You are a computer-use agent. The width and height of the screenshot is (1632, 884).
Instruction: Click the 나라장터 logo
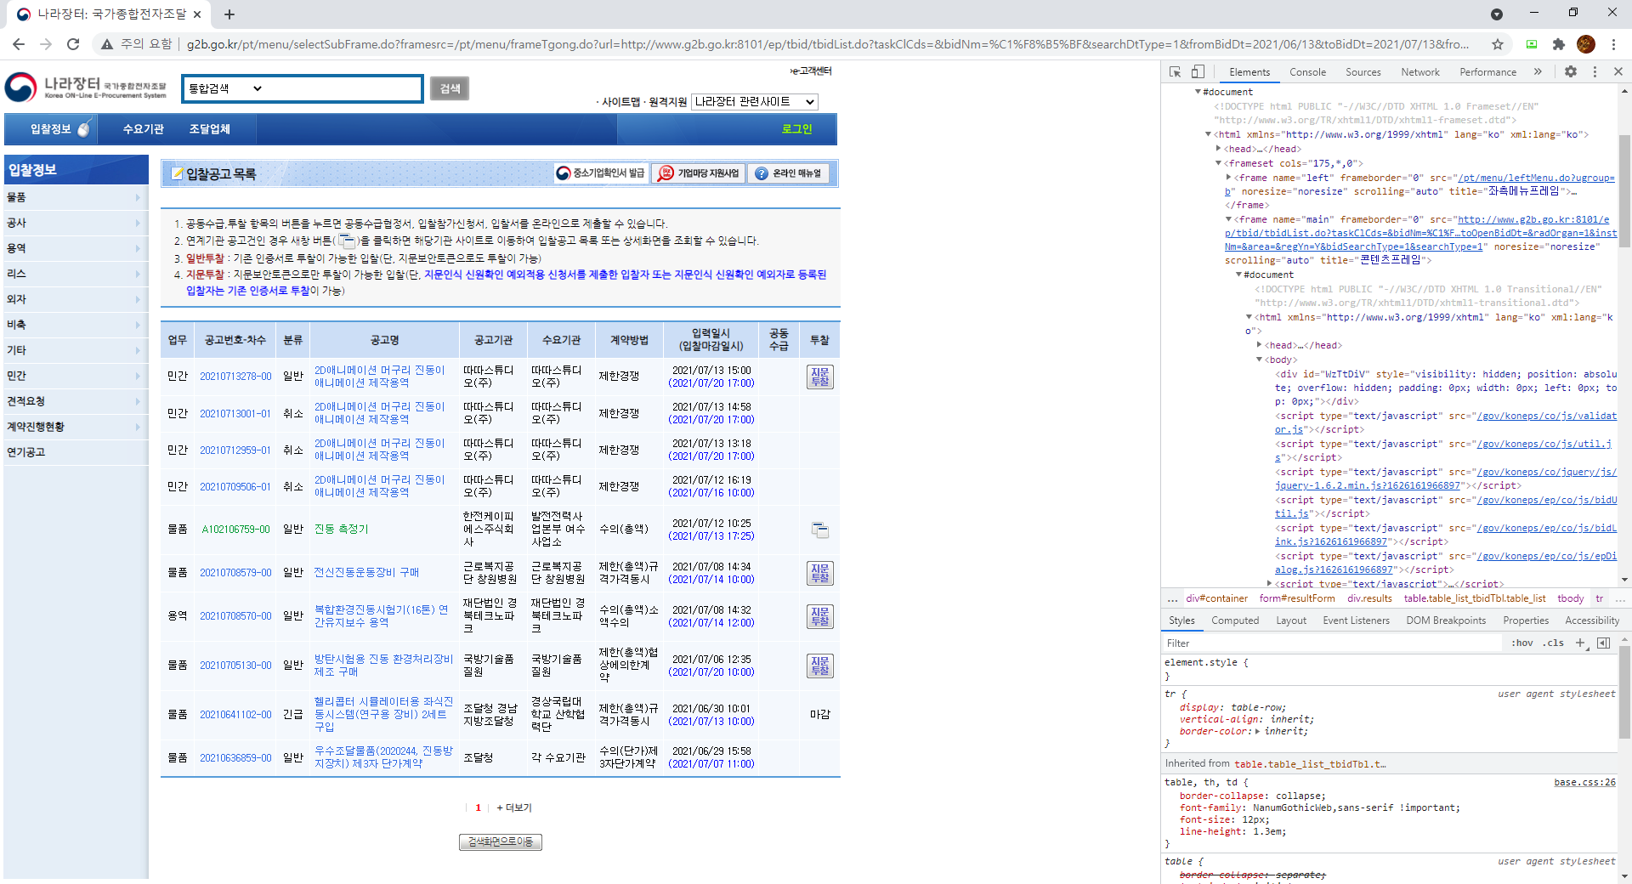86,88
